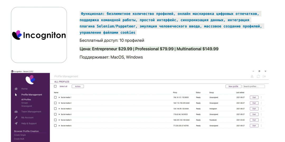The width and height of the screenshot is (285, 142).
Task: Click the Help & Support paper-plane icon
Action: pos(16,123)
